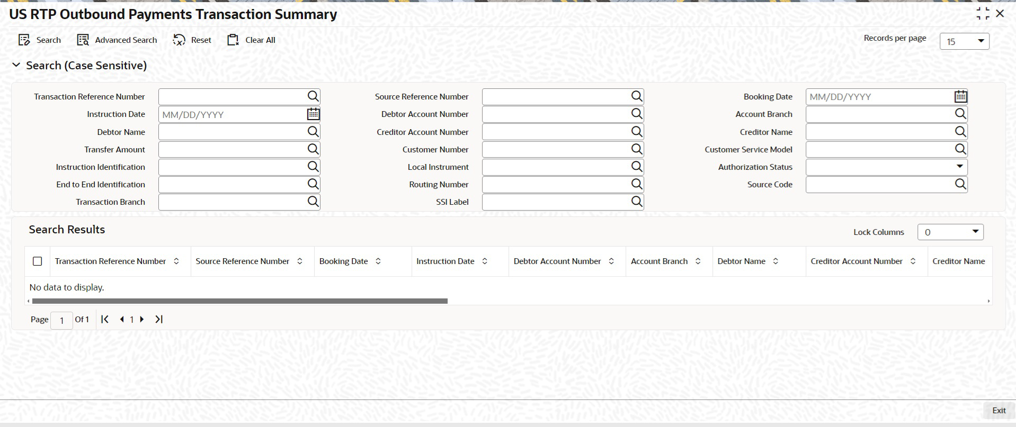Open lookup for Transaction Branch

click(313, 202)
